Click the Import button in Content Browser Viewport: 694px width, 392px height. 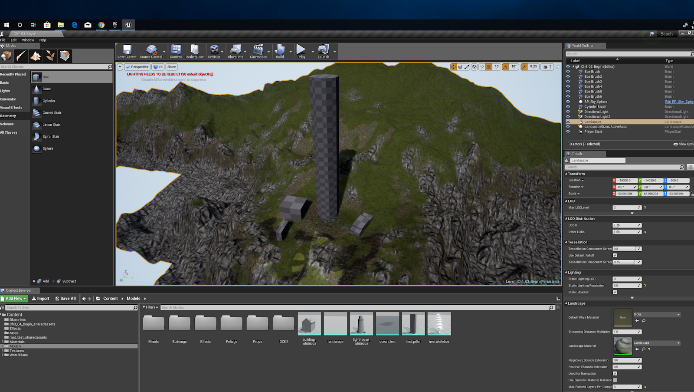tap(40, 299)
